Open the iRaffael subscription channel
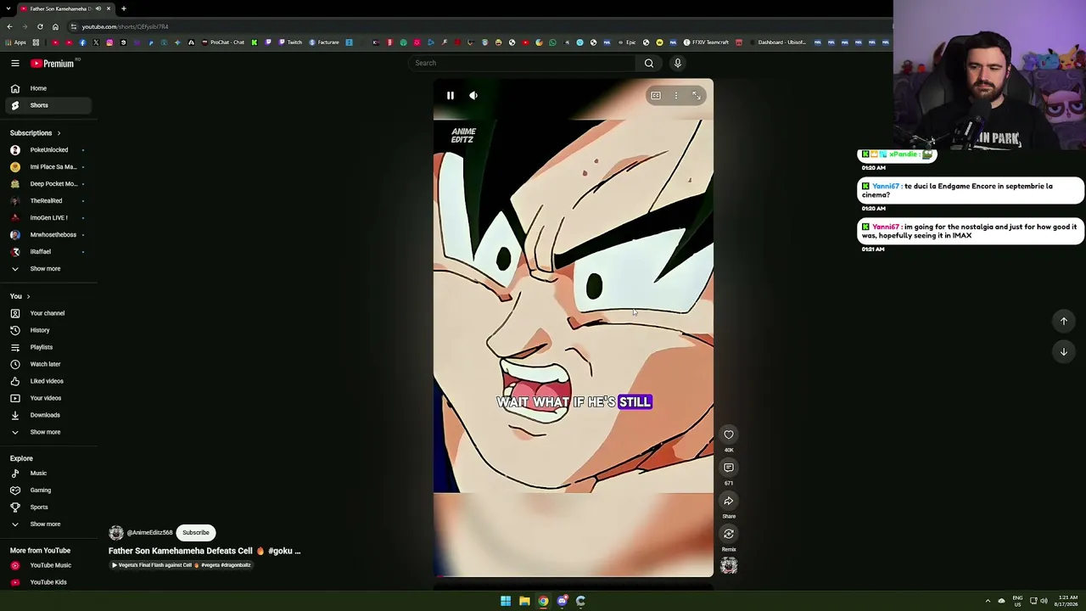The width and height of the screenshot is (1086, 611). [x=48, y=252]
